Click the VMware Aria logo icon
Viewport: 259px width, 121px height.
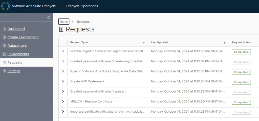coord(6,6)
